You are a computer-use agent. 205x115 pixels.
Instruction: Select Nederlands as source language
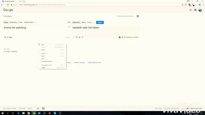pyautogui.click(x=13, y=22)
